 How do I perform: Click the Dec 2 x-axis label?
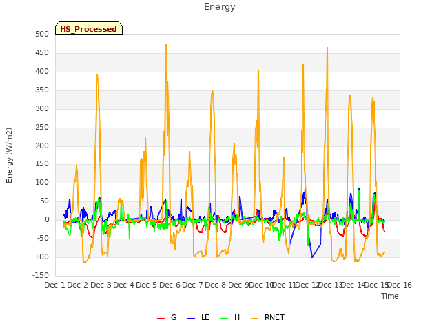[x=77, y=285]
